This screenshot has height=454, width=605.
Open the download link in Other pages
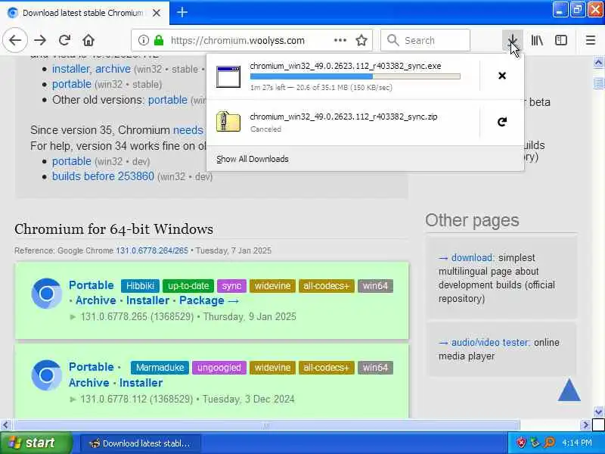coord(472,257)
